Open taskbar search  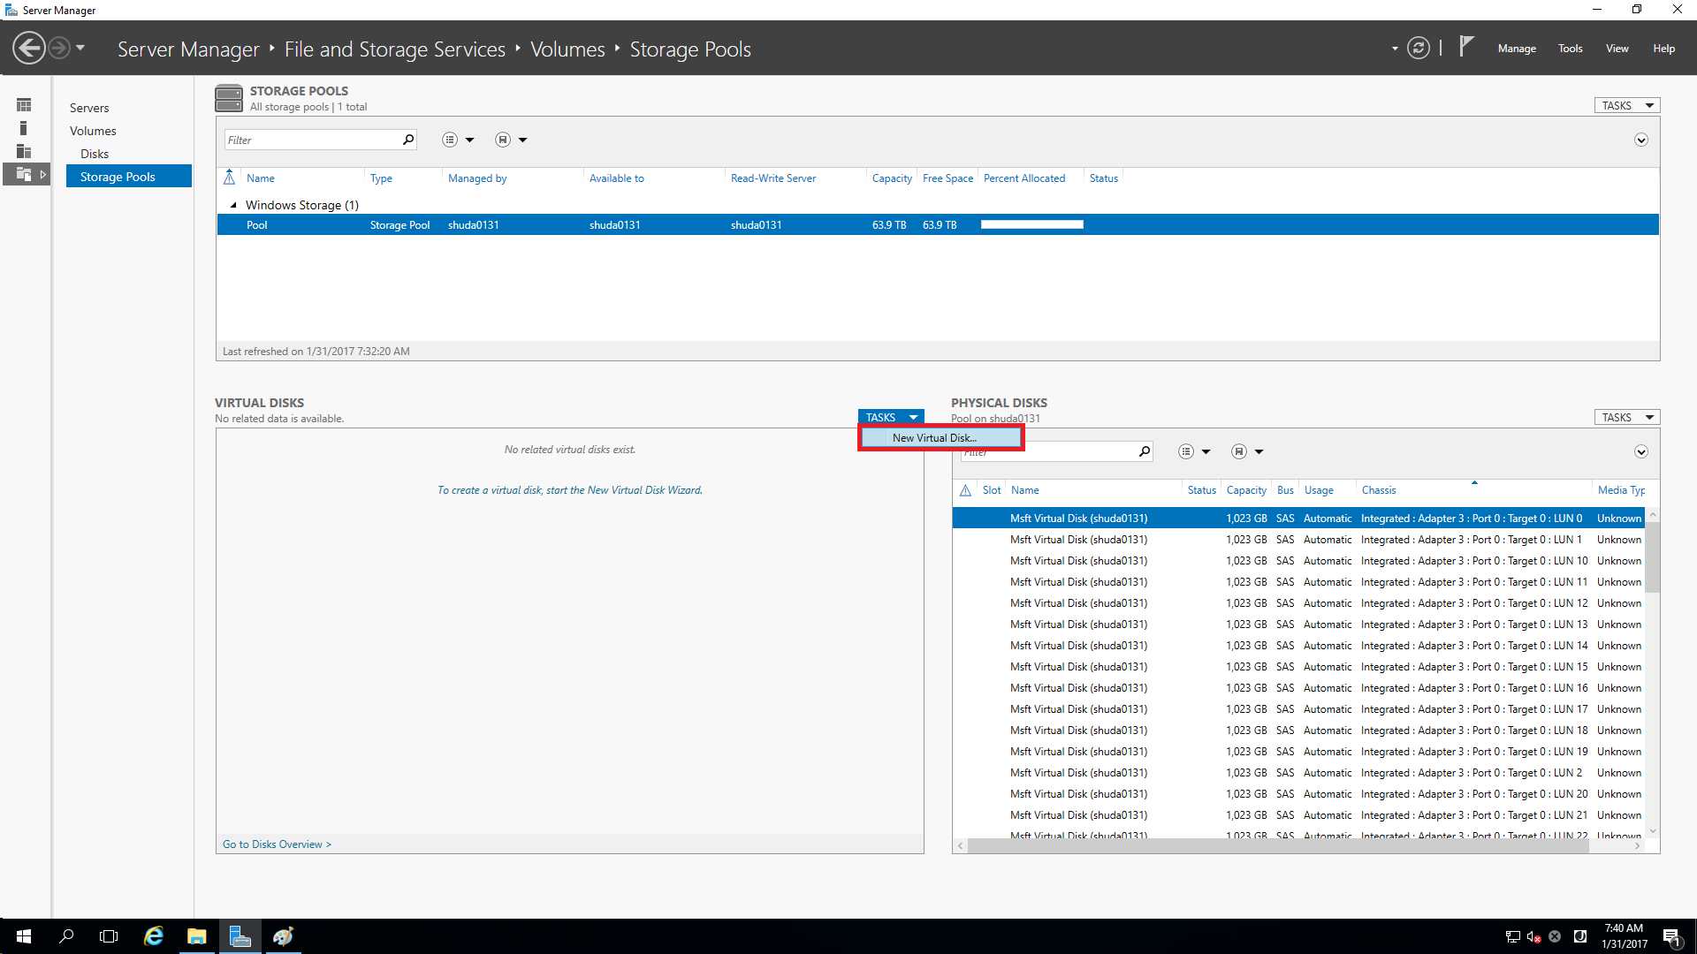(x=66, y=936)
